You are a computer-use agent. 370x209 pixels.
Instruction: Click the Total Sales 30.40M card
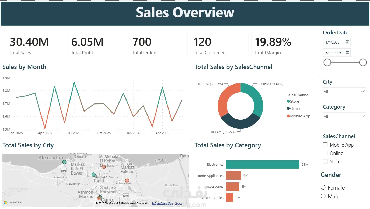pyautogui.click(x=35, y=44)
